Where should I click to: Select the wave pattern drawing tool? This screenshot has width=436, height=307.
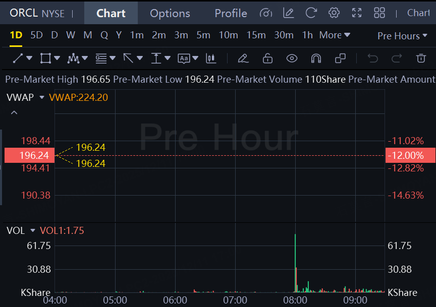73,58
